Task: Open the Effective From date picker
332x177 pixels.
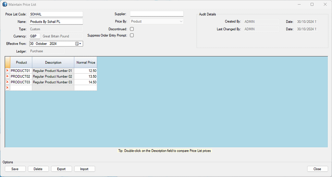Action: click(78, 44)
